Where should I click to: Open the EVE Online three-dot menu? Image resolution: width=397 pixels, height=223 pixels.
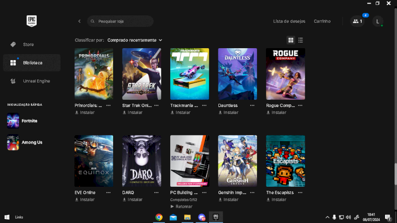click(x=108, y=193)
